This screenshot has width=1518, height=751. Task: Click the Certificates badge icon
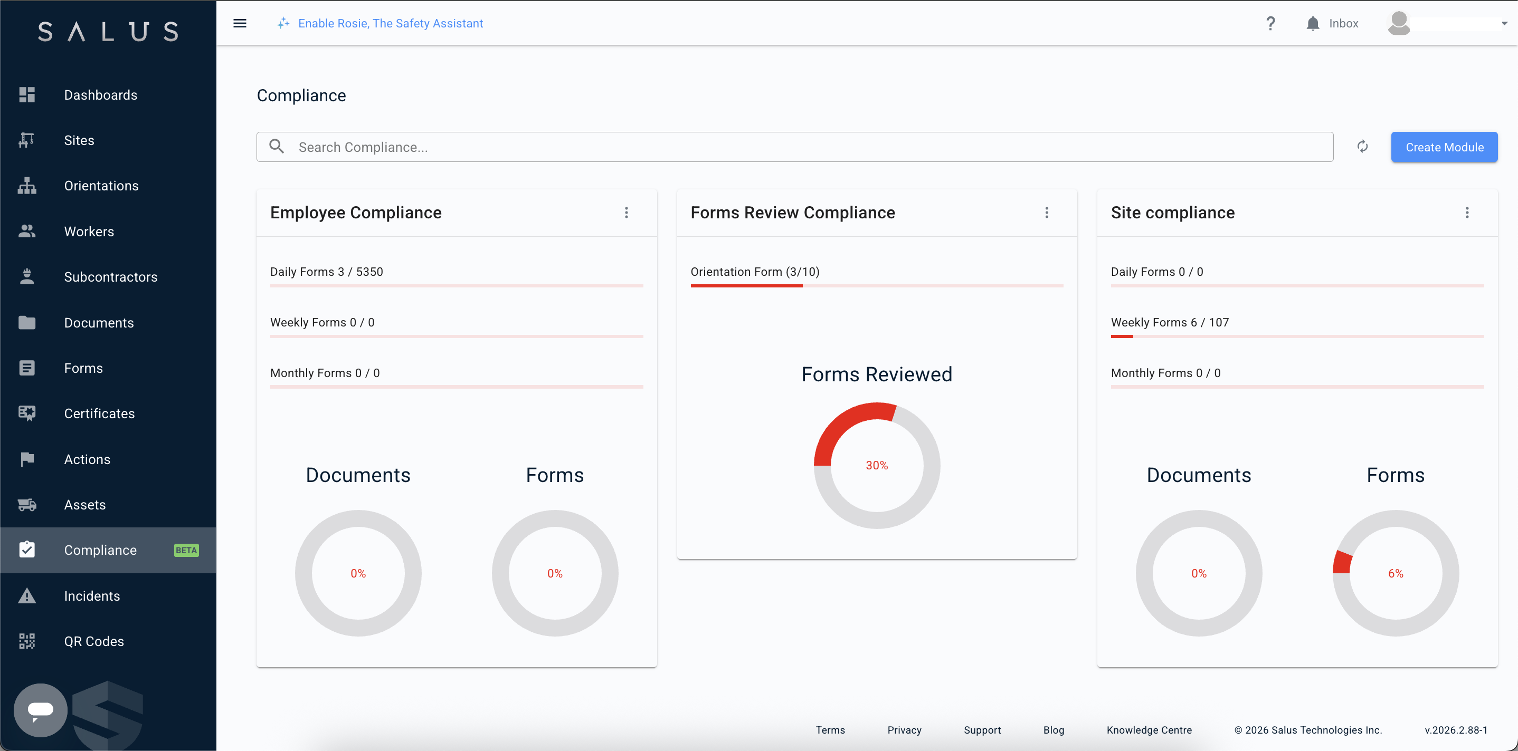coord(27,413)
